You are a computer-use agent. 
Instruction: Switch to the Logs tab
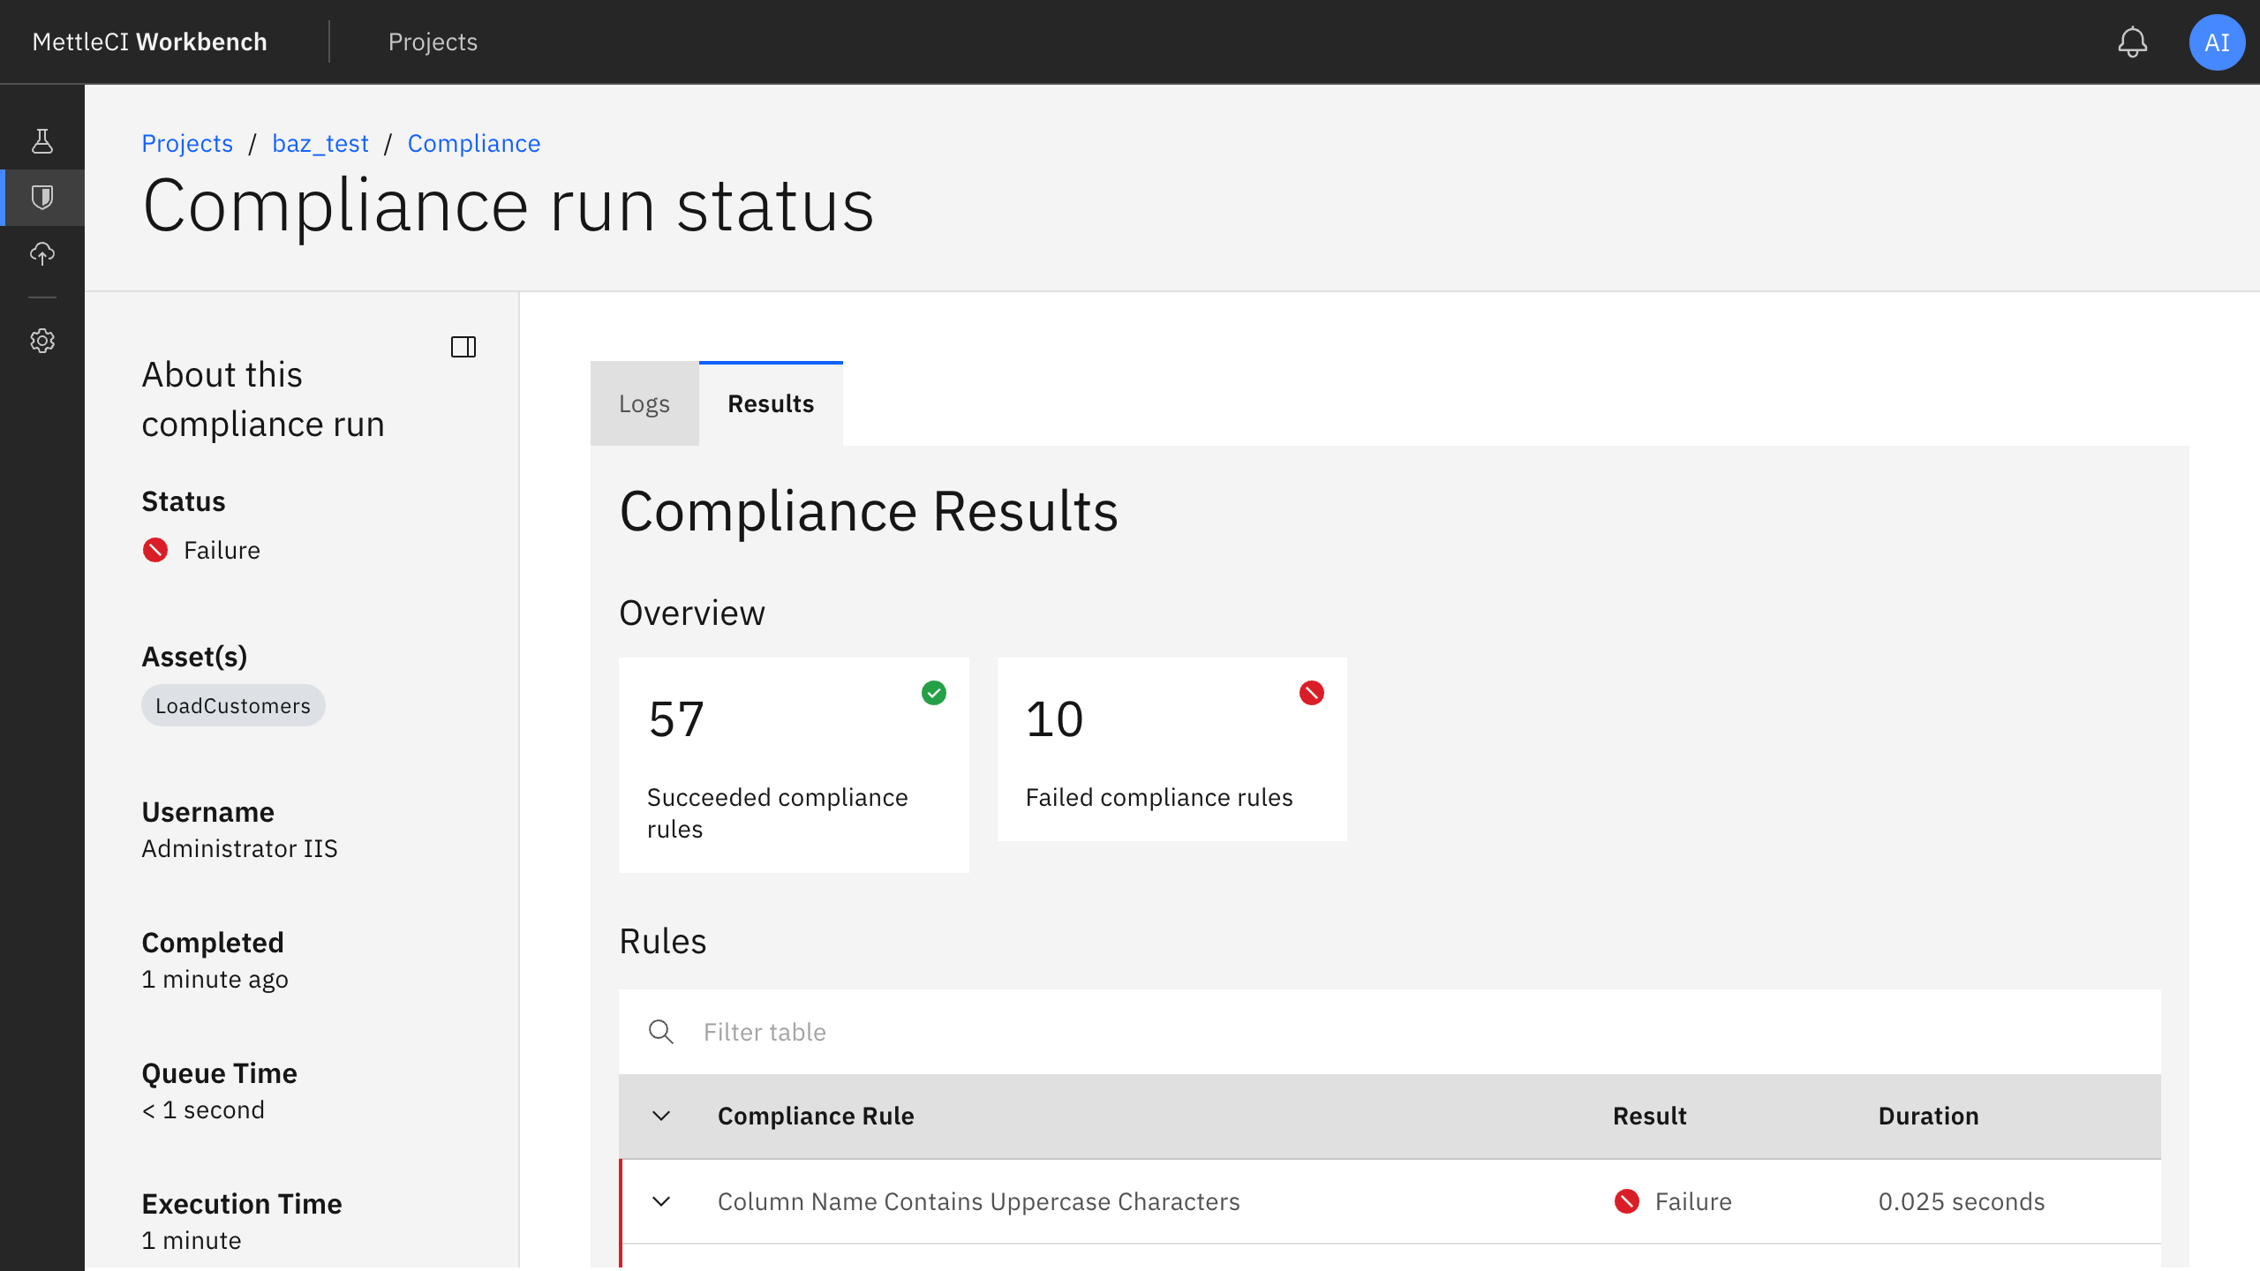(644, 403)
